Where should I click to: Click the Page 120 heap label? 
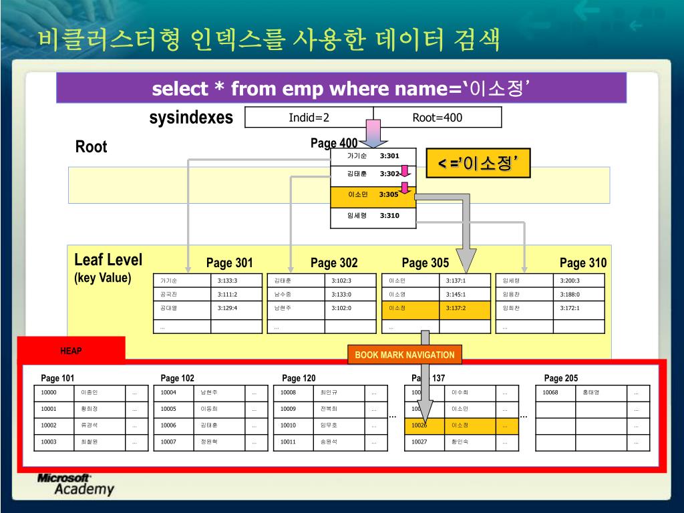(299, 378)
